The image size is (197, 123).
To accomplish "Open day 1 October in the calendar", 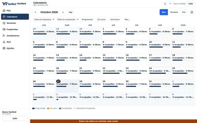I will 114,34.
